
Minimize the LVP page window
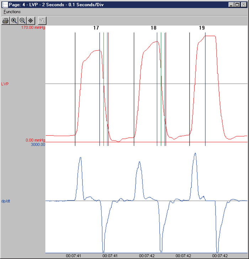[231, 5]
